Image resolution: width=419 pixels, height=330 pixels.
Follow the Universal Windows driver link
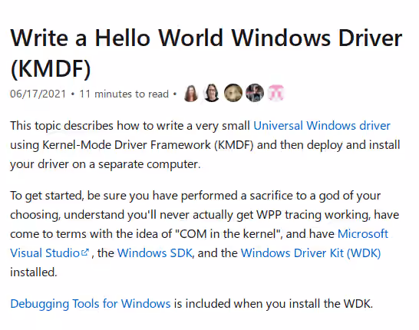(322, 126)
